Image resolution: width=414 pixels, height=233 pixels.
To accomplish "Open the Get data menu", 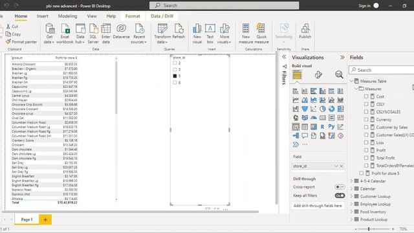I will click(49, 34).
